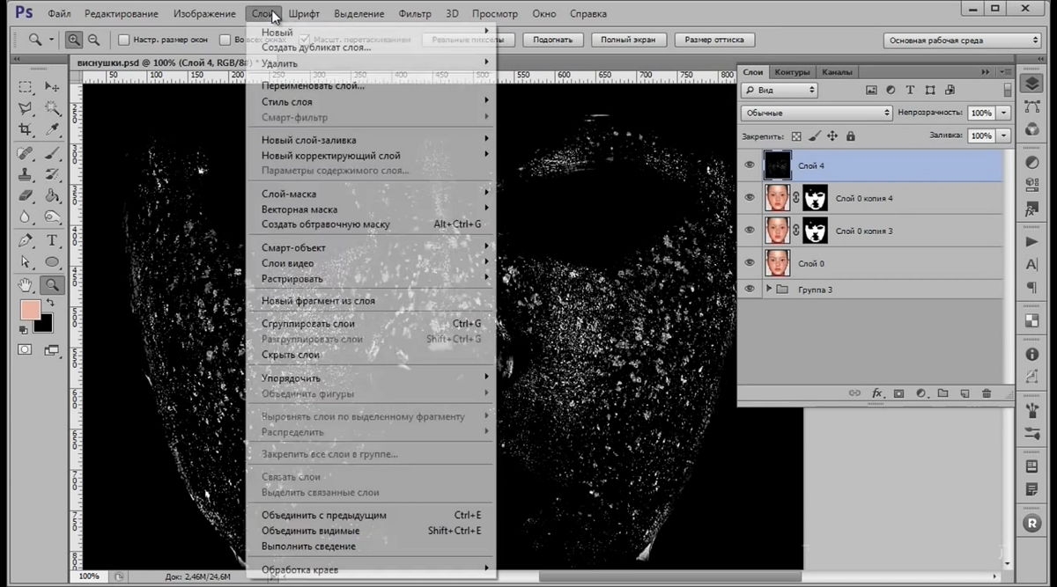Open the 'Основная рабочая среда' workspace dropdown

tap(963, 40)
